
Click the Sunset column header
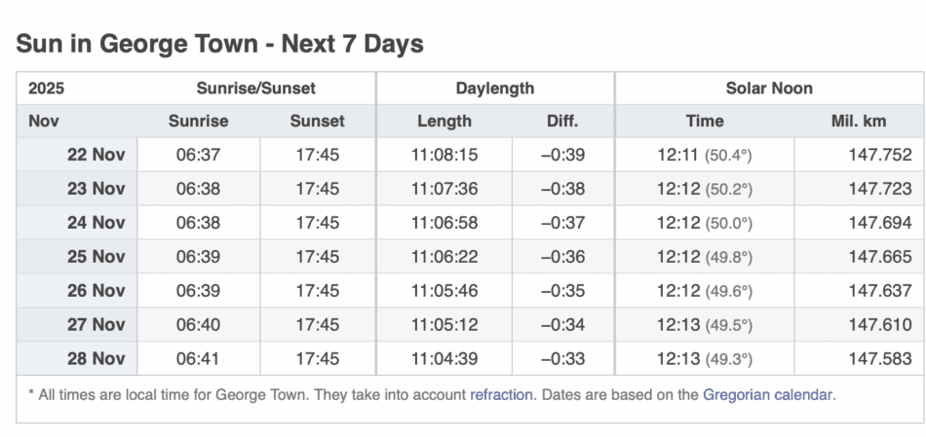tap(317, 122)
